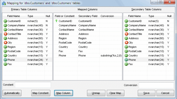177x99 pixels.
Task: Click red X icon beside secondary ContactTitle
Action: [126, 34]
